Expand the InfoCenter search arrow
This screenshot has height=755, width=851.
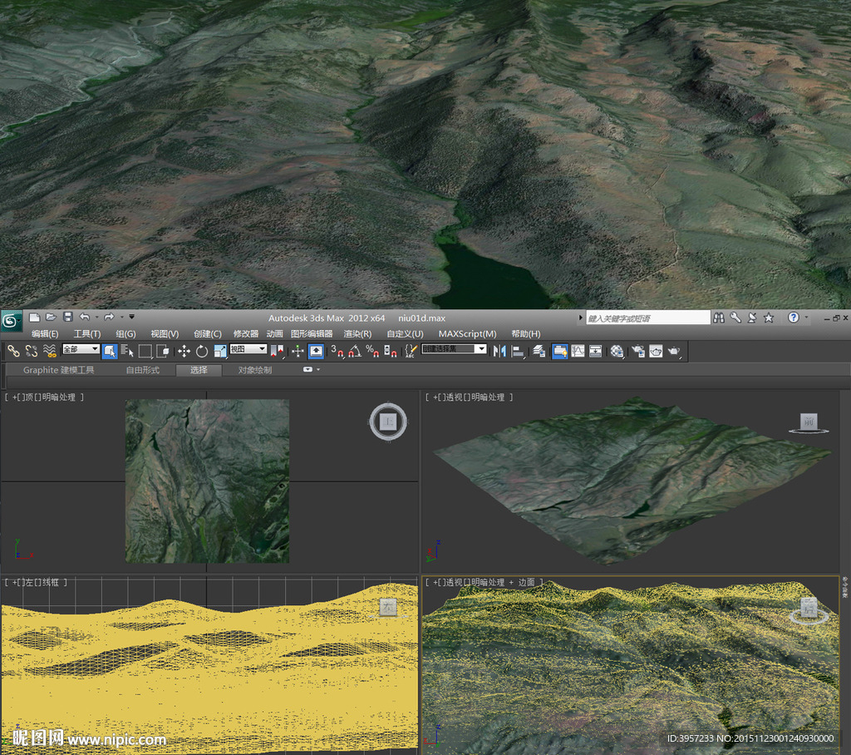tap(580, 318)
